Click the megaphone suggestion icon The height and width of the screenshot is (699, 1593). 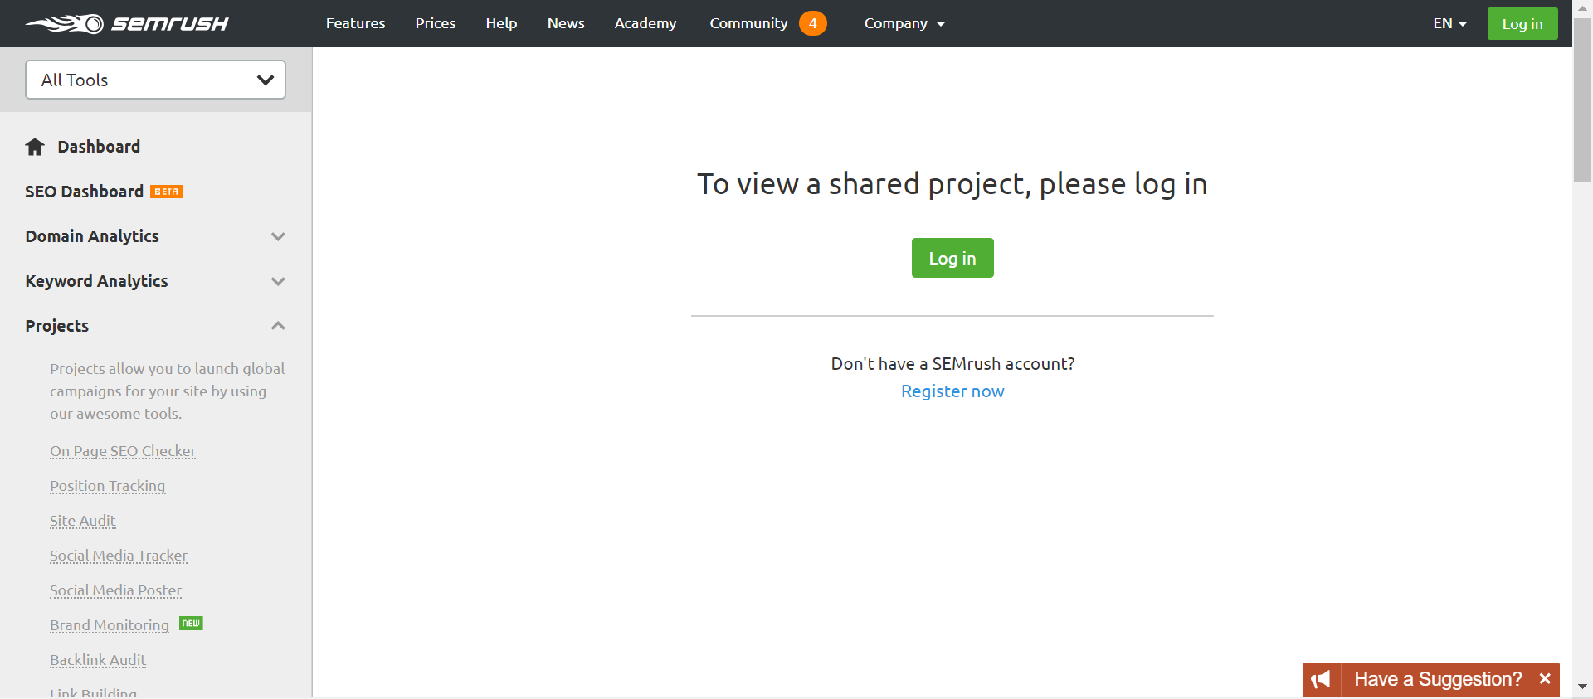tap(1322, 680)
